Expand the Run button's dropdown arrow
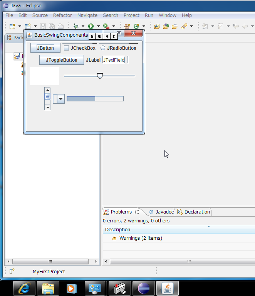Screen dimensions: 255x296 coord(98,27)
